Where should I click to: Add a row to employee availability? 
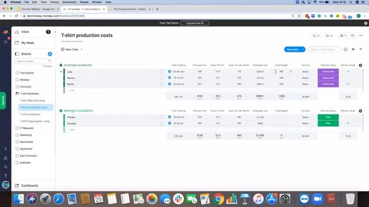click(x=71, y=90)
